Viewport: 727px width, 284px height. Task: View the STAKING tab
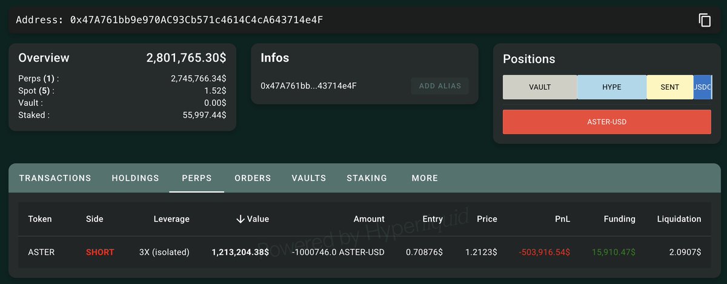tap(367, 178)
